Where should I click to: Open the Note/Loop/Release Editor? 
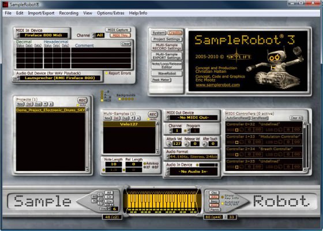pyautogui.click(x=167, y=65)
